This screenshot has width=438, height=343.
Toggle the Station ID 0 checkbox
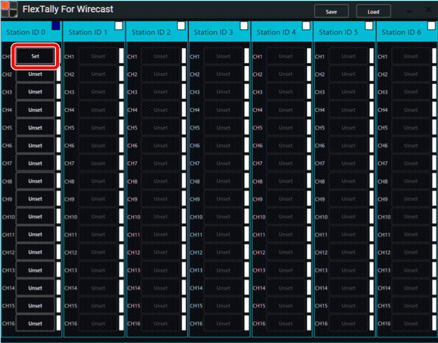[56, 26]
